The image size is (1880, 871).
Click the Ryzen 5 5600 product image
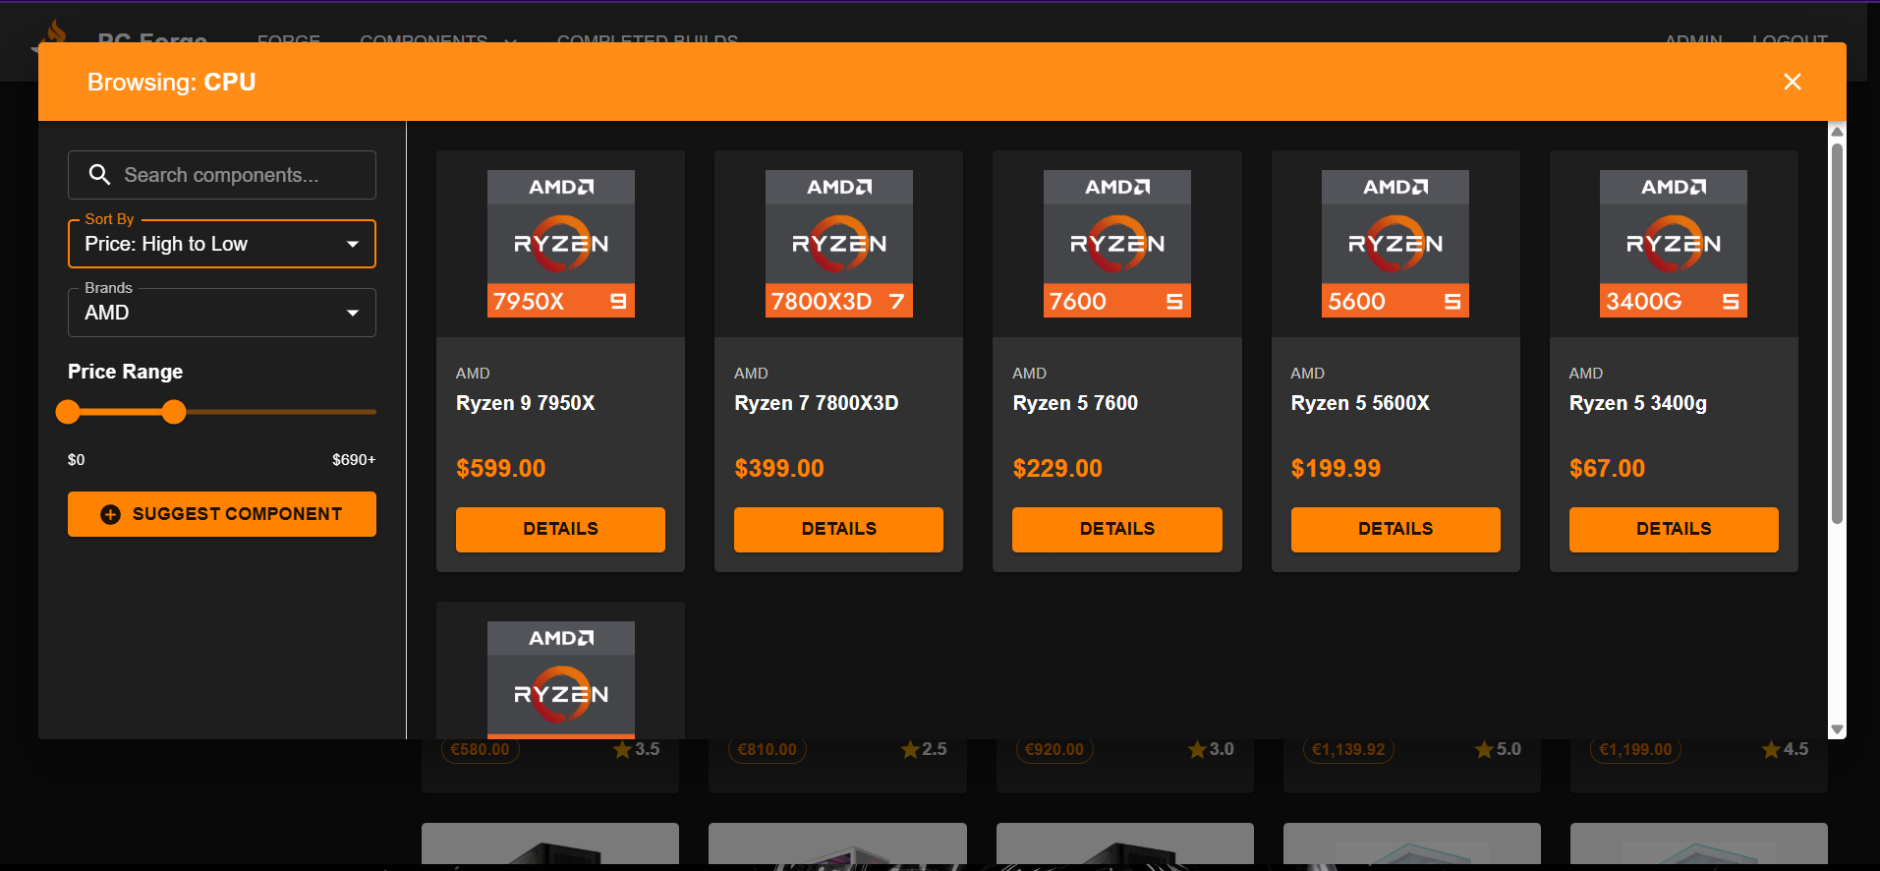1395,244
